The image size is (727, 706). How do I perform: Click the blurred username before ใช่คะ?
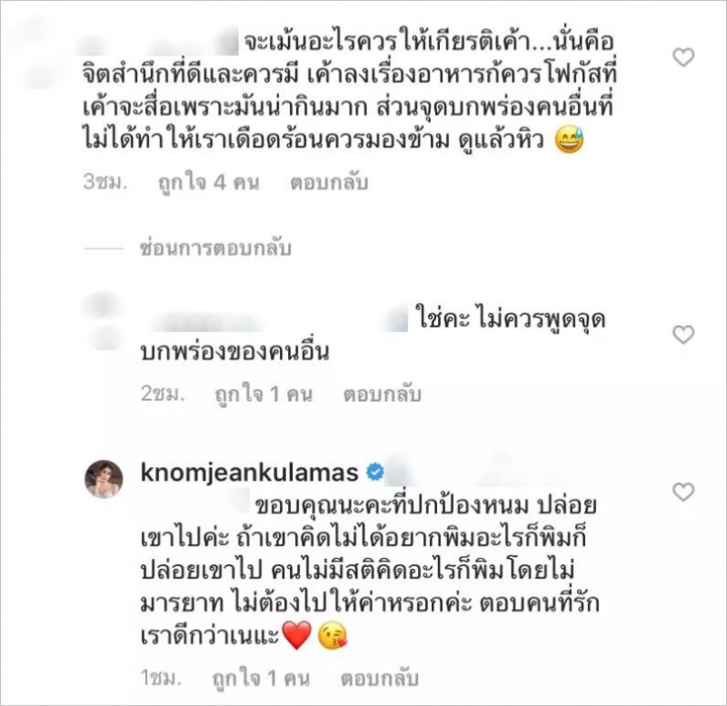274,321
